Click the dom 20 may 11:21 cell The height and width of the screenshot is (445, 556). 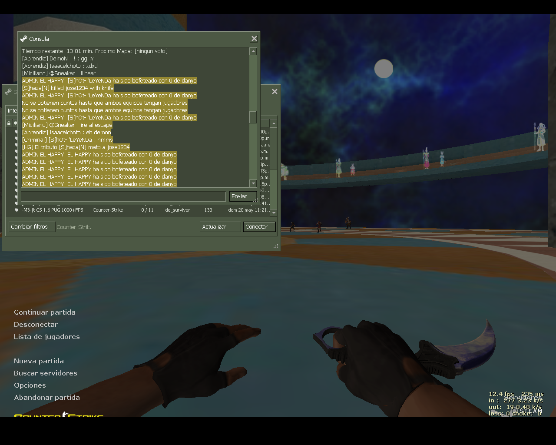point(249,210)
